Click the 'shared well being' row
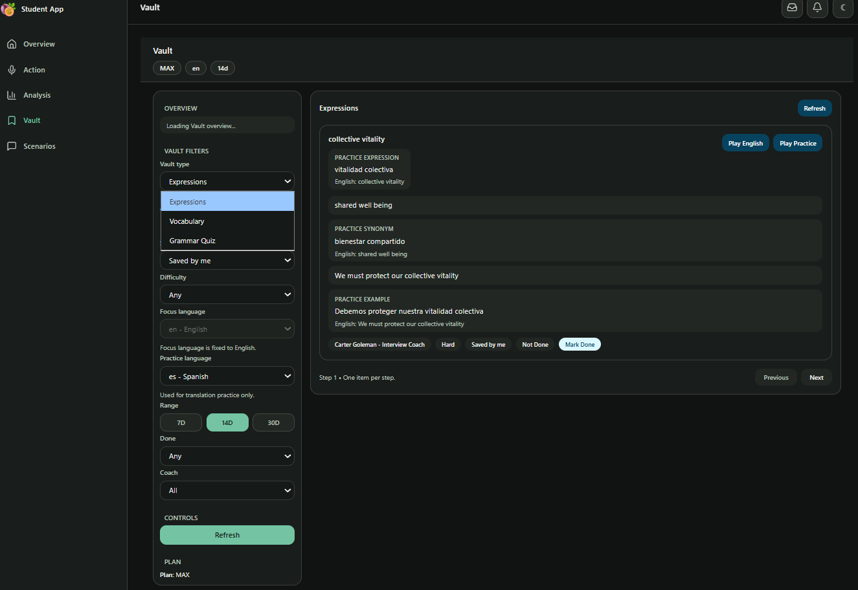The image size is (858, 590). (575, 205)
